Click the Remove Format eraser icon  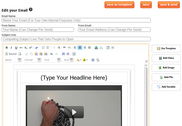point(36,48)
